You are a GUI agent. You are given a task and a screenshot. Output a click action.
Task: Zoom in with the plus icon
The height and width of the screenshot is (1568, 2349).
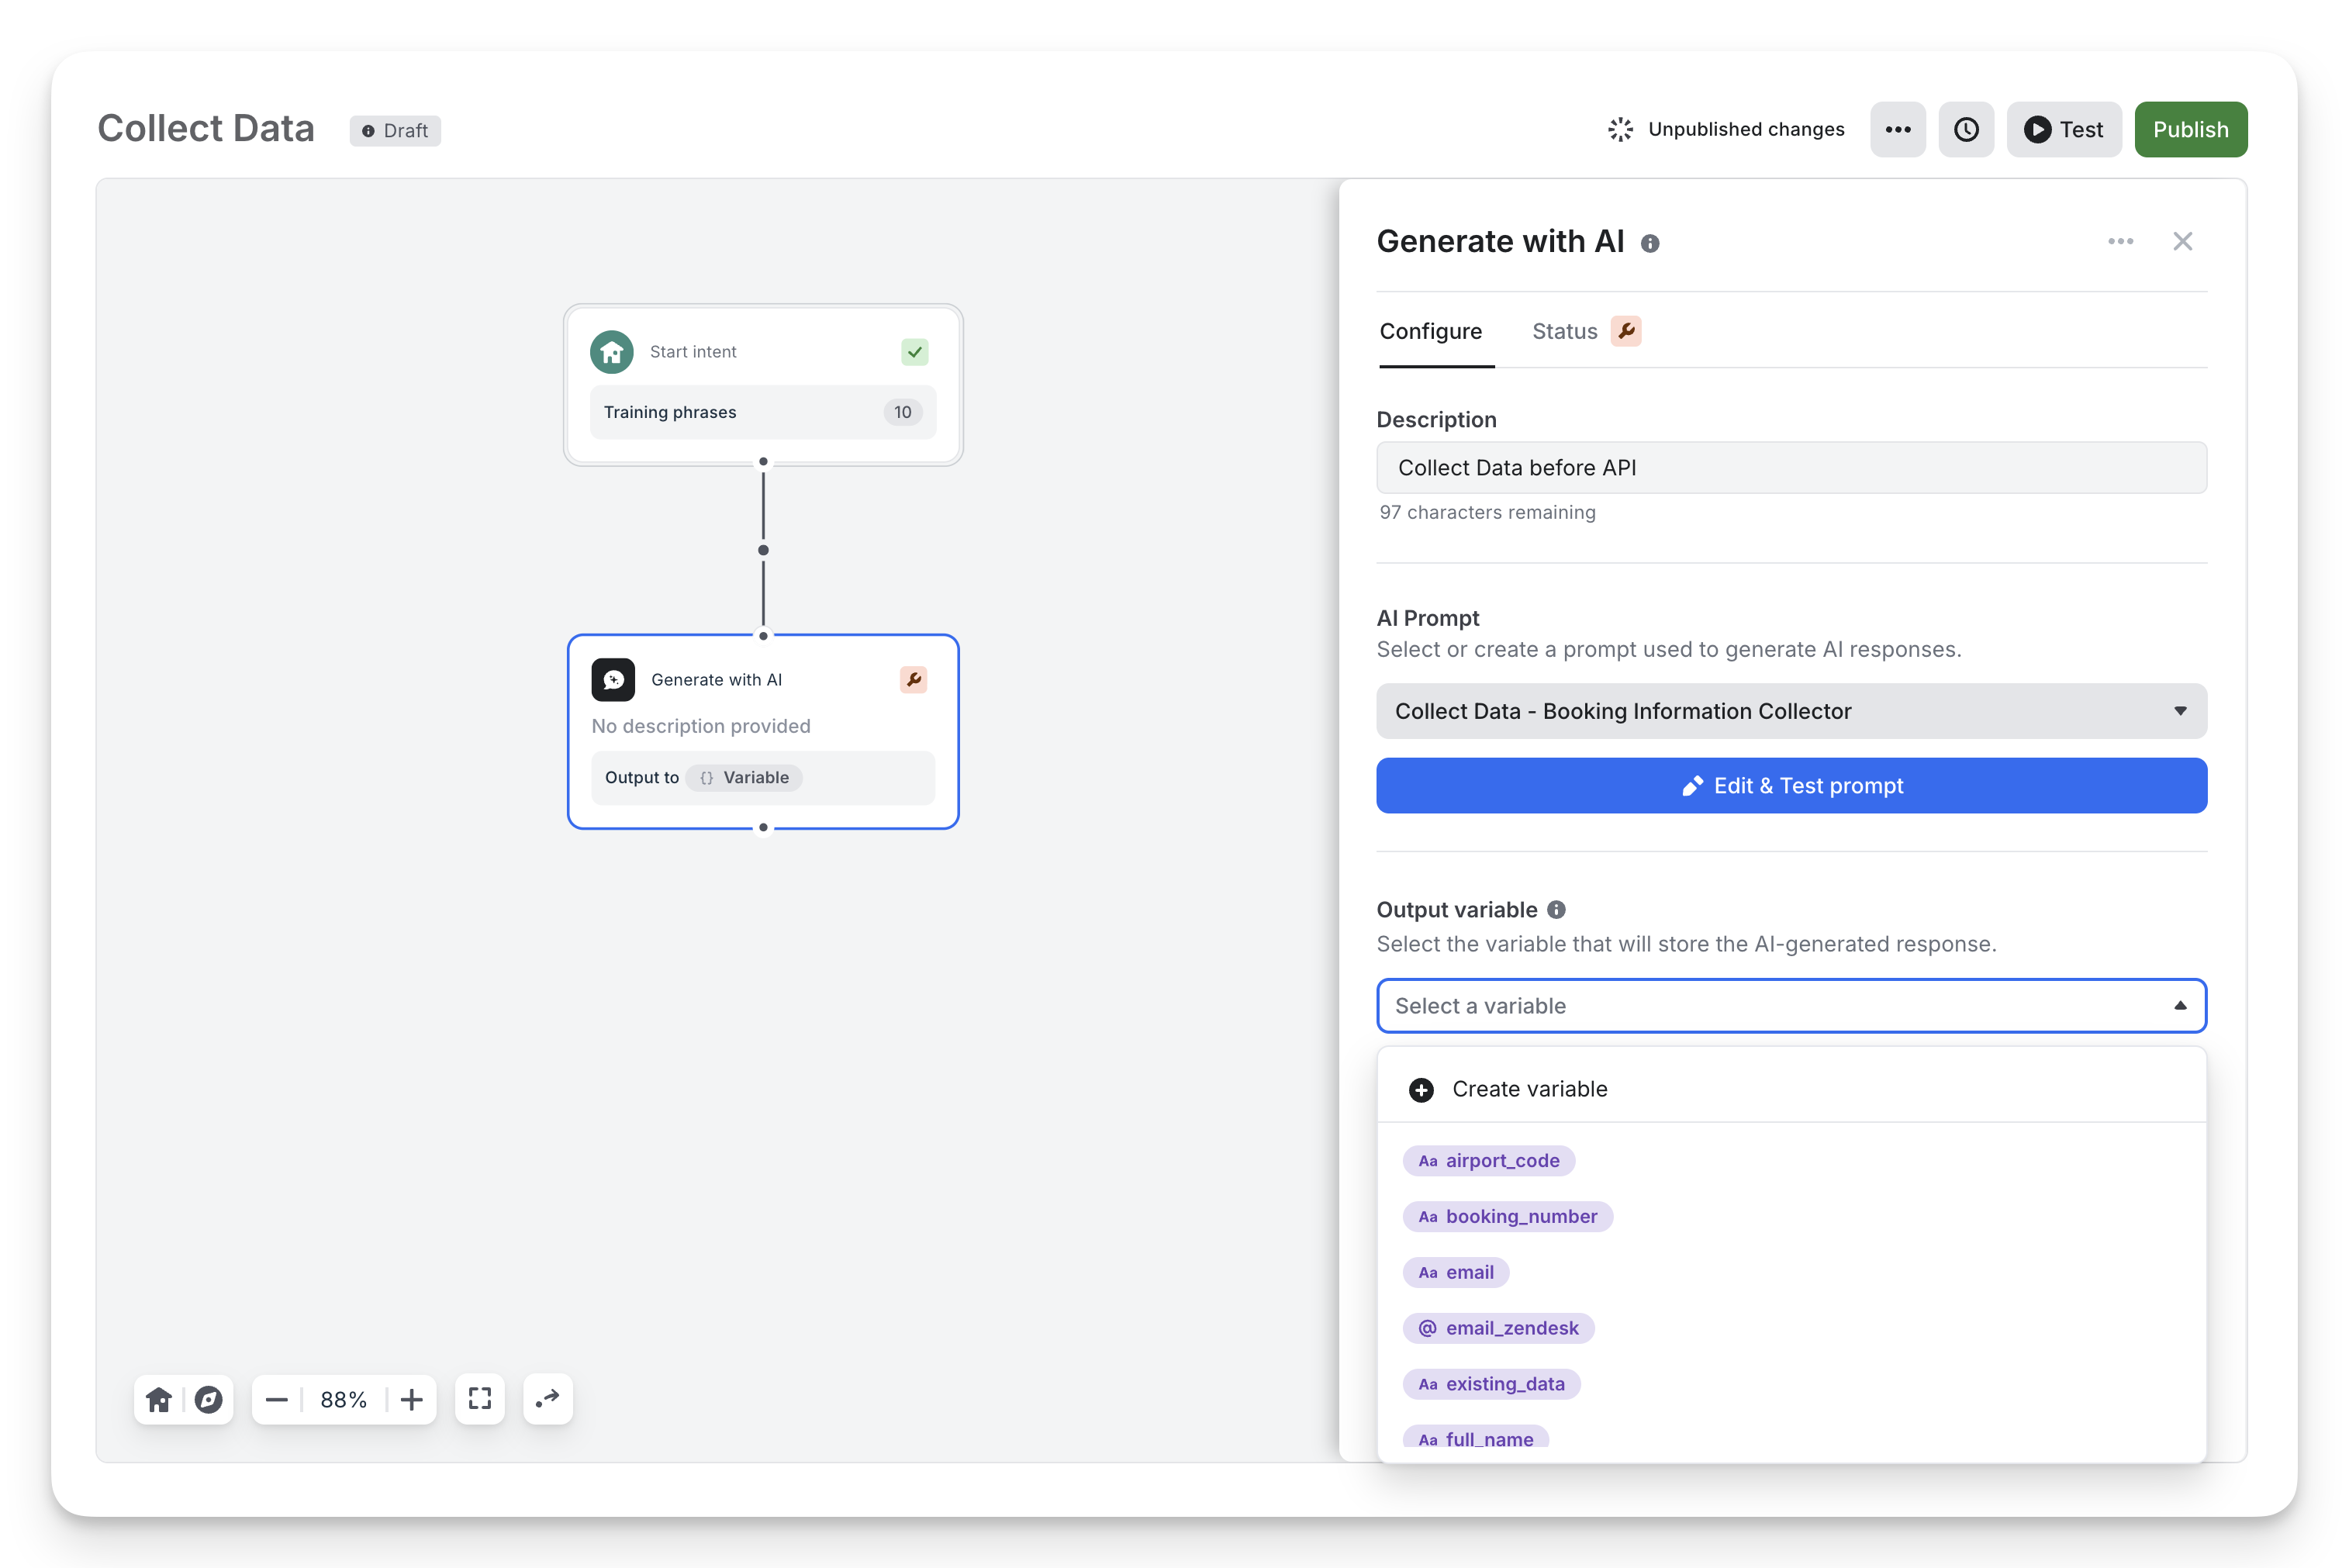tap(412, 1399)
